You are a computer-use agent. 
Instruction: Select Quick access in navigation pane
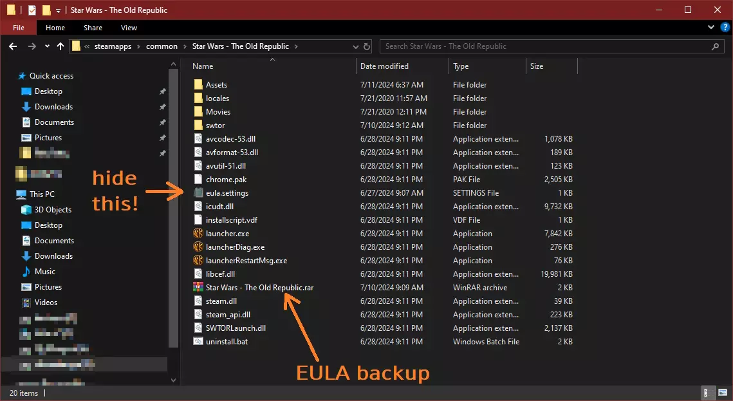pyautogui.click(x=51, y=76)
